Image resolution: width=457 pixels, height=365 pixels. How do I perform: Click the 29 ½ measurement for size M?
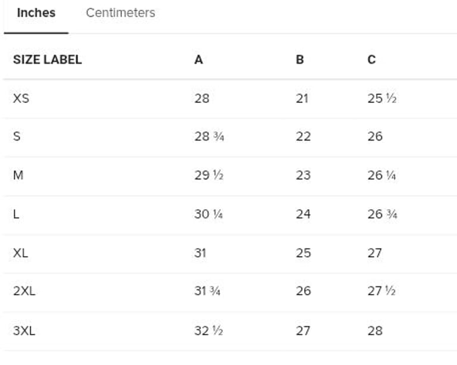tap(209, 176)
